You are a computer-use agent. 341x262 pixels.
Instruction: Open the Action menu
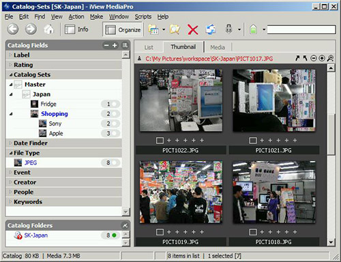(x=76, y=16)
